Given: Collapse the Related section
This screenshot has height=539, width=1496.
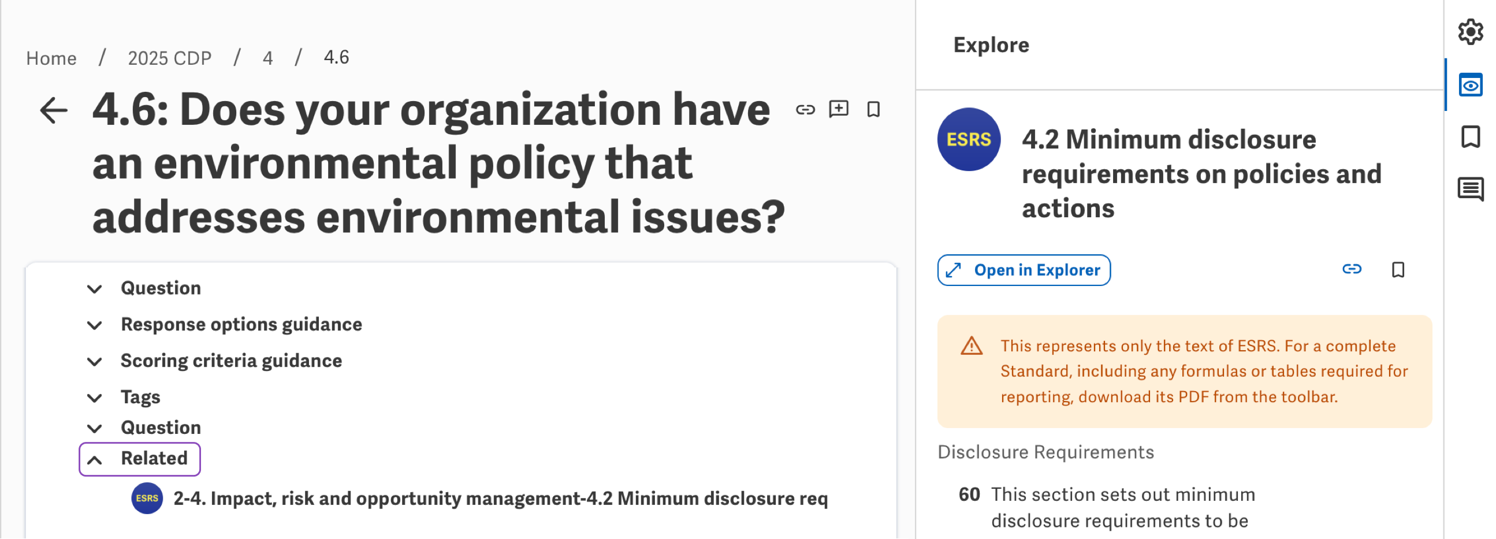Looking at the screenshot, I should pyautogui.click(x=139, y=459).
